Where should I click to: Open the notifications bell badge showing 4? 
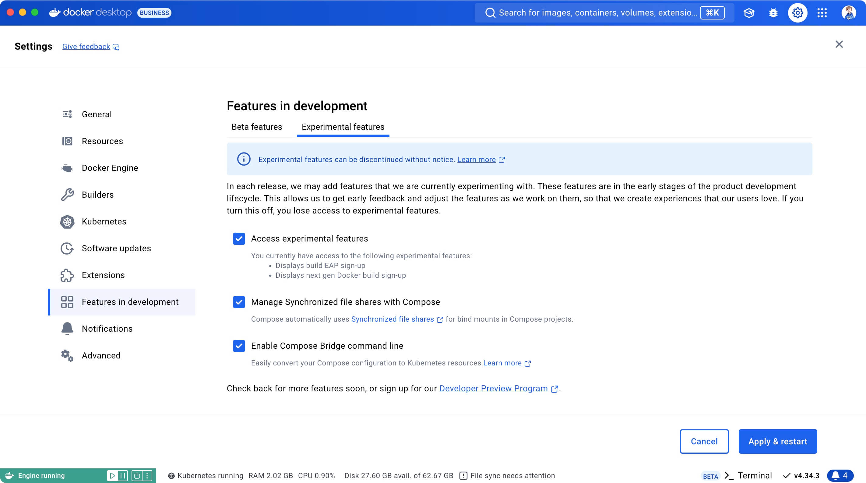840,476
